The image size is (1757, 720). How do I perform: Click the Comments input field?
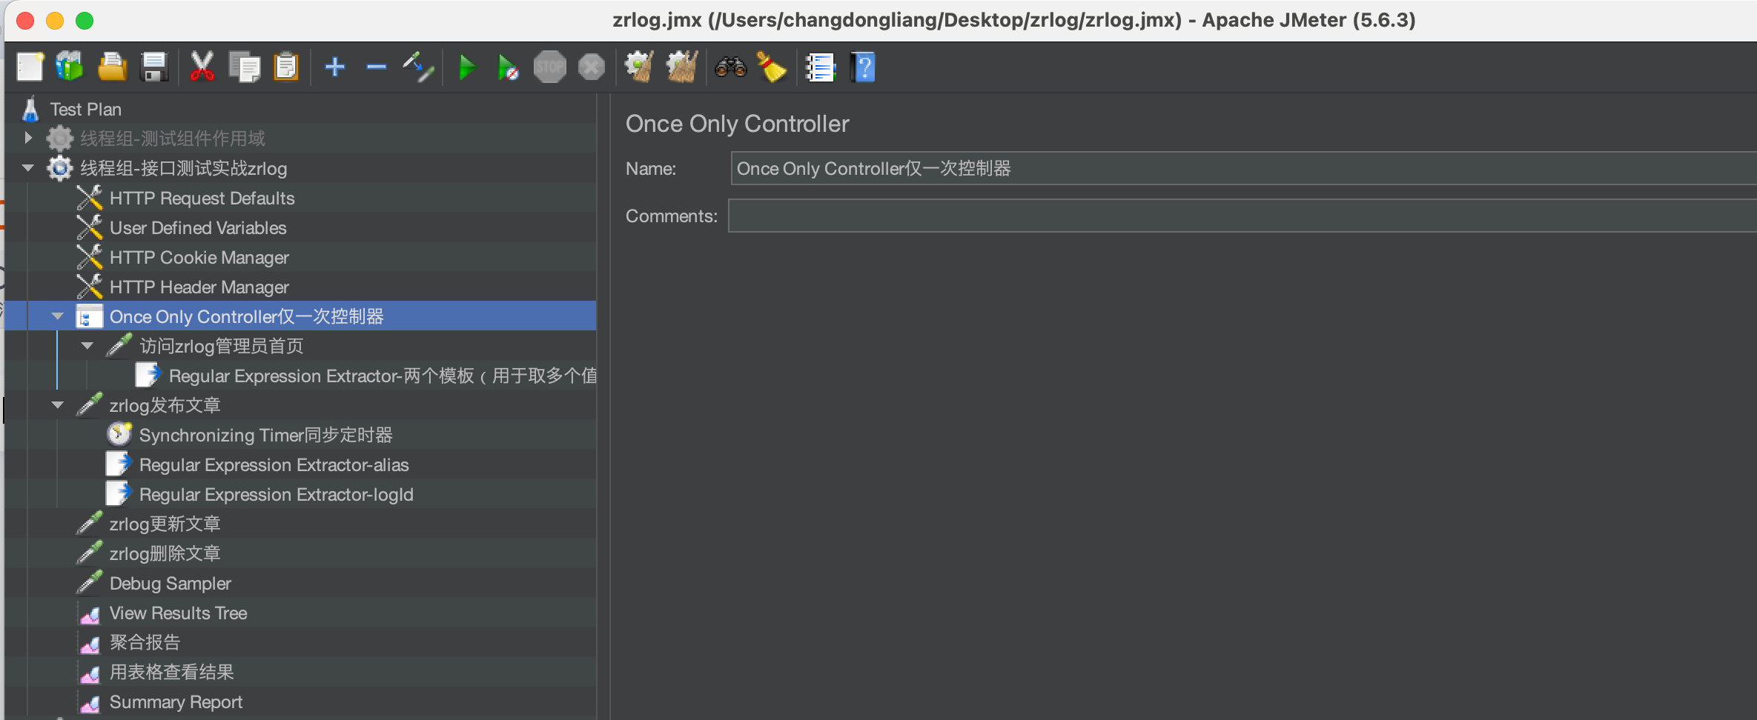point(1243,216)
